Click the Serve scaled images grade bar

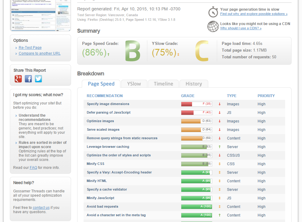pyautogui.click(x=196, y=130)
